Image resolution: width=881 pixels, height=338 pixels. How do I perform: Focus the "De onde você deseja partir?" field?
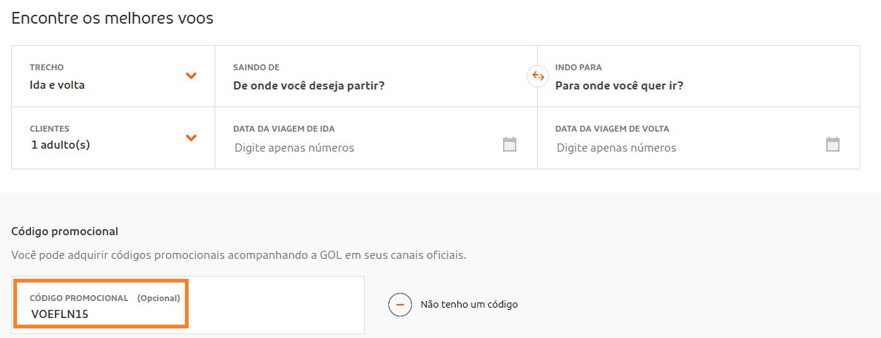(x=309, y=87)
